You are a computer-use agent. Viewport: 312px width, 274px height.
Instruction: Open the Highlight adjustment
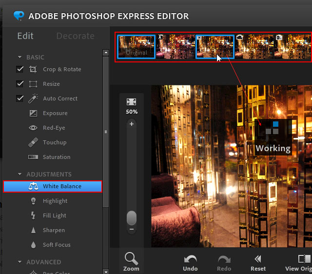click(x=55, y=201)
